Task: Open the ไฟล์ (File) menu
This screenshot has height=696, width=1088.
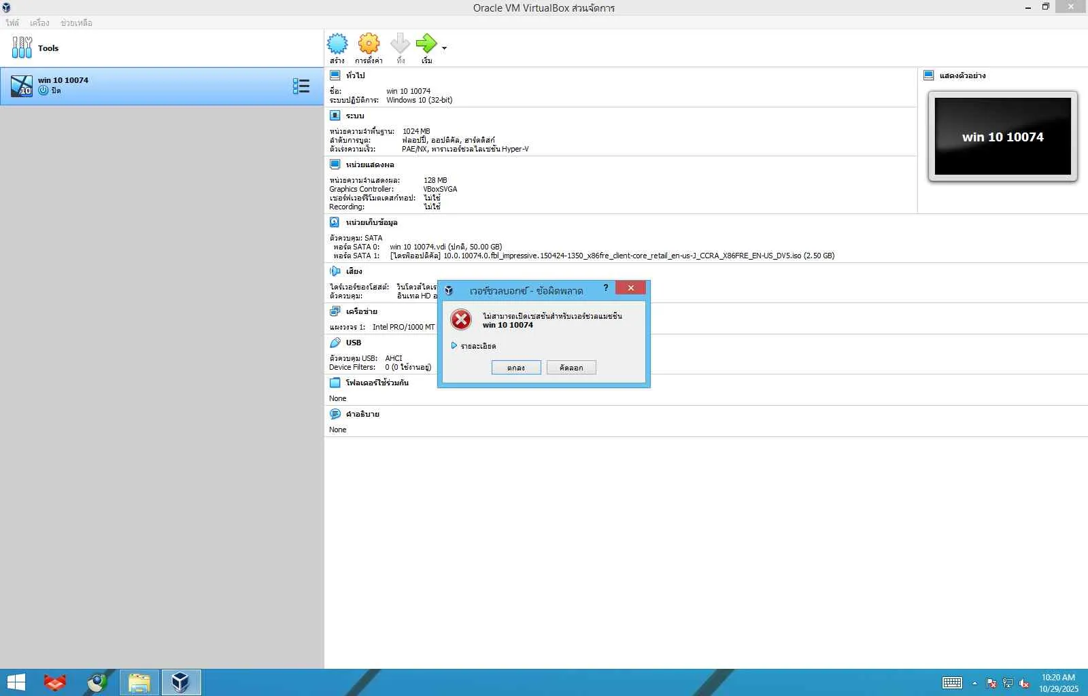Action: click(12, 23)
